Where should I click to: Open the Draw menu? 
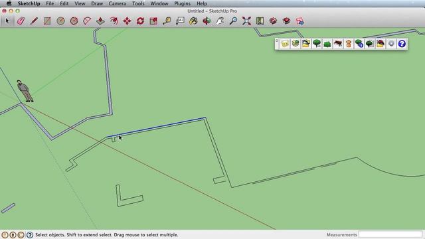(97, 3)
